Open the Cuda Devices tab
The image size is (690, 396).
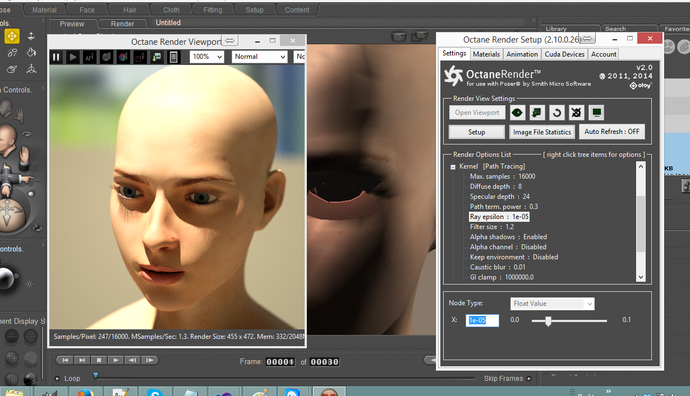pyautogui.click(x=565, y=54)
